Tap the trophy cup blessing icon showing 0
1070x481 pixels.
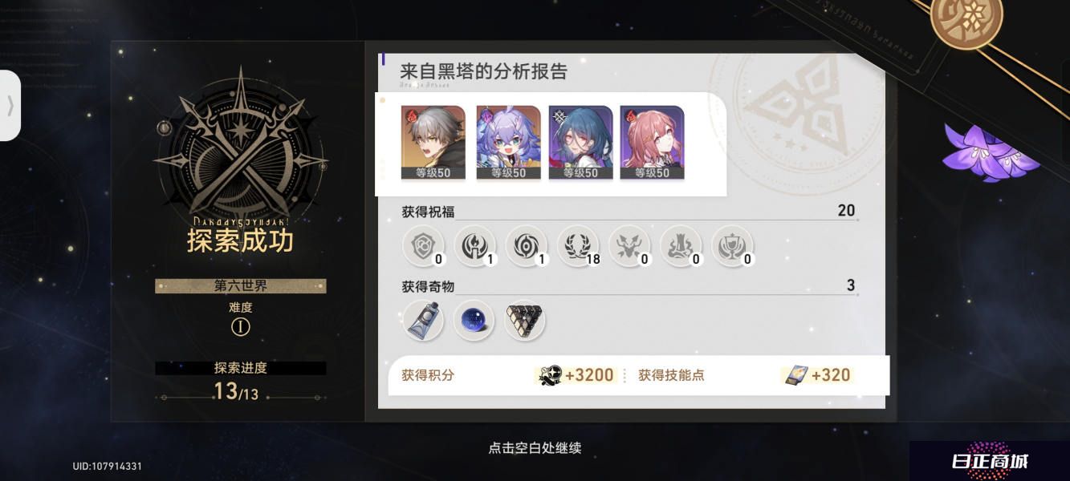pyautogui.click(x=732, y=245)
